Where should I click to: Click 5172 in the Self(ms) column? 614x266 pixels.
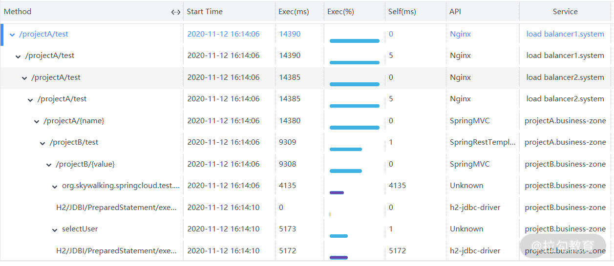pyautogui.click(x=398, y=251)
